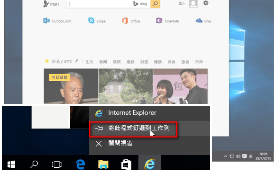Show hidden tray icons chevron
The height and width of the screenshot is (172, 274).
click(x=225, y=156)
